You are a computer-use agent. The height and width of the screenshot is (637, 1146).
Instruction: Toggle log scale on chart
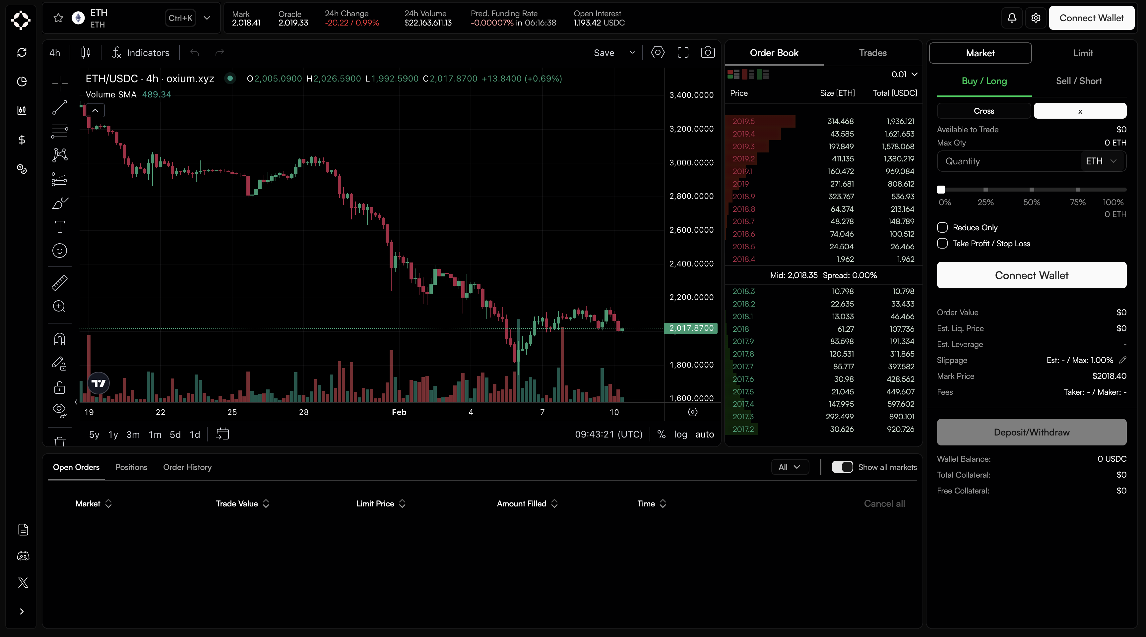[x=680, y=434]
